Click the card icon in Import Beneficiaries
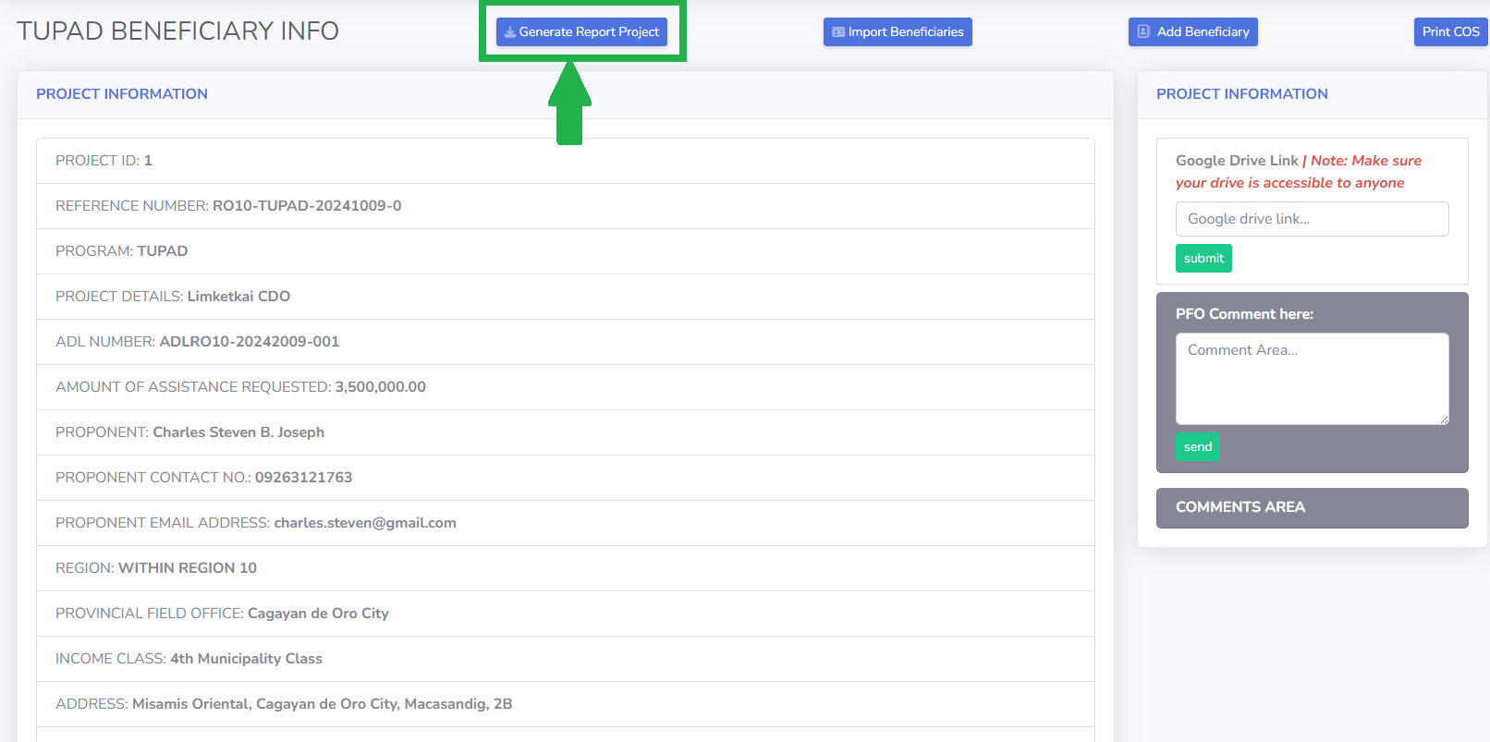The height and width of the screenshot is (742, 1490). (838, 32)
